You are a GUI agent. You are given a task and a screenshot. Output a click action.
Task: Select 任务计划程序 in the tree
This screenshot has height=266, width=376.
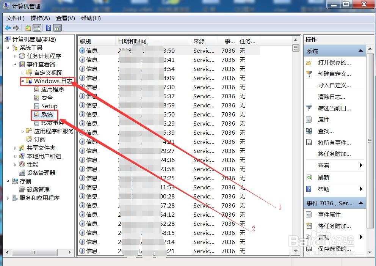[44, 56]
